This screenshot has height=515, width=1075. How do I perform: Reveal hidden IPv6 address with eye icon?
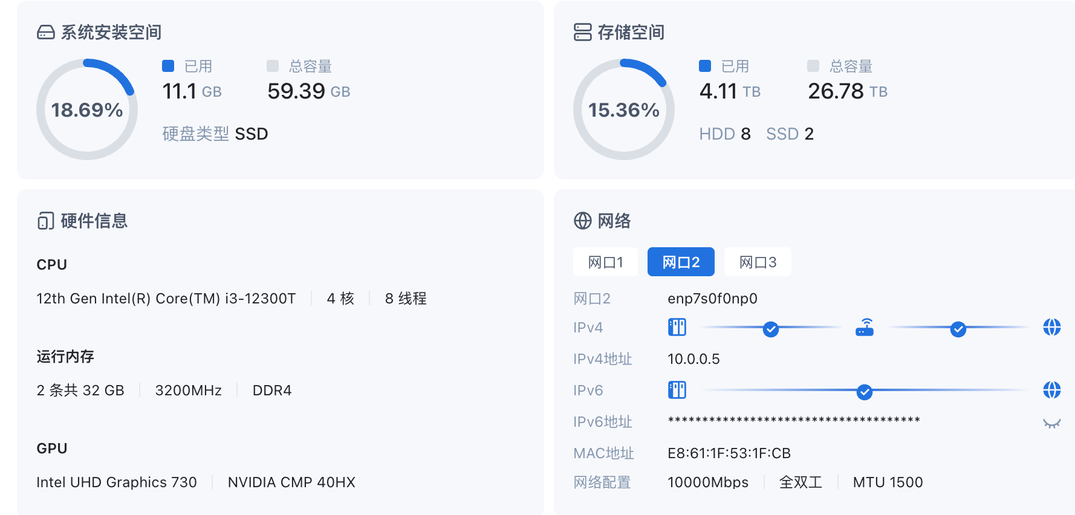tap(1051, 423)
